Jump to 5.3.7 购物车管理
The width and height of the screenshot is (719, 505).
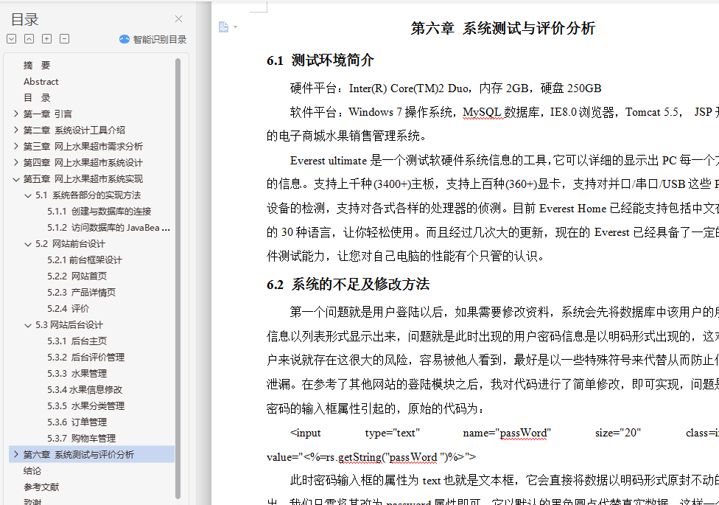(x=81, y=439)
